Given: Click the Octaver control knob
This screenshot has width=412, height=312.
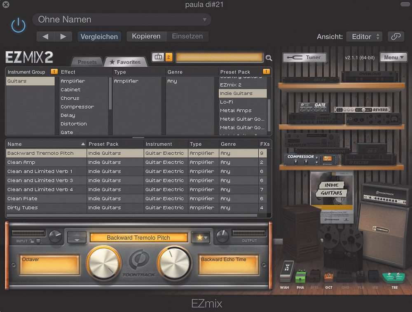Looking at the screenshot, I should [104, 263].
